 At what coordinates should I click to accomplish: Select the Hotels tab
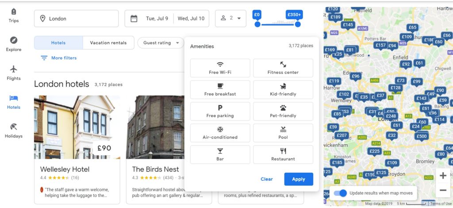pos(58,43)
